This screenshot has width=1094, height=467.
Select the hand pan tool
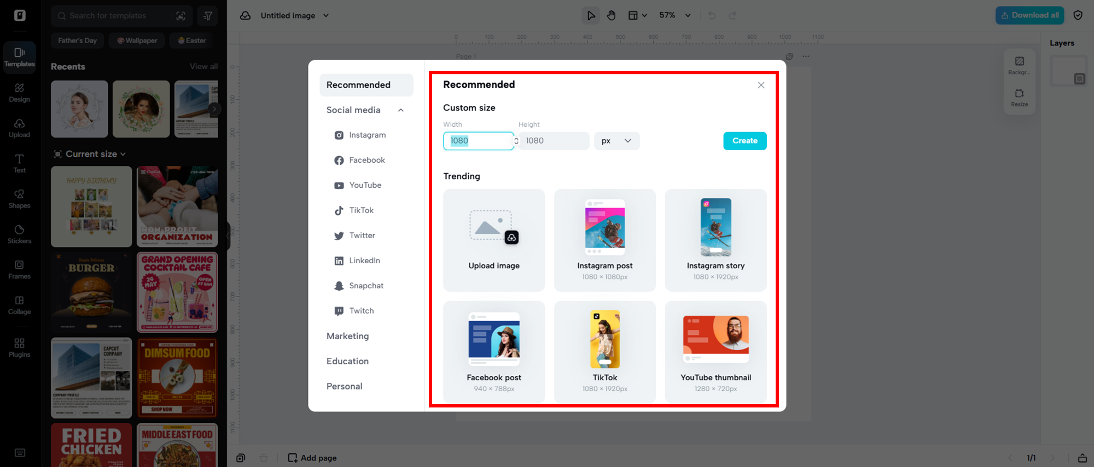tap(611, 15)
